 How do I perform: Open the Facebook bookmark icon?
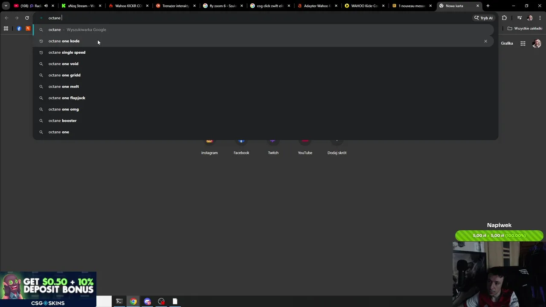click(19, 29)
